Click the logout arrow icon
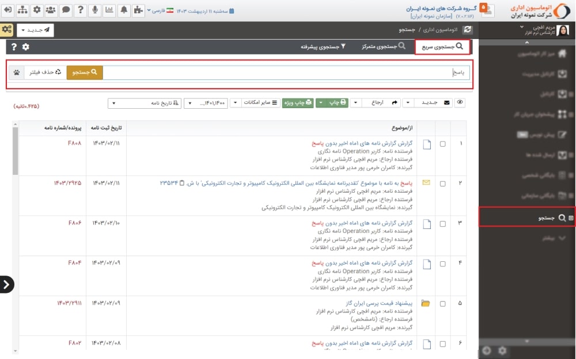The image size is (576, 359). click(x=7, y=10)
